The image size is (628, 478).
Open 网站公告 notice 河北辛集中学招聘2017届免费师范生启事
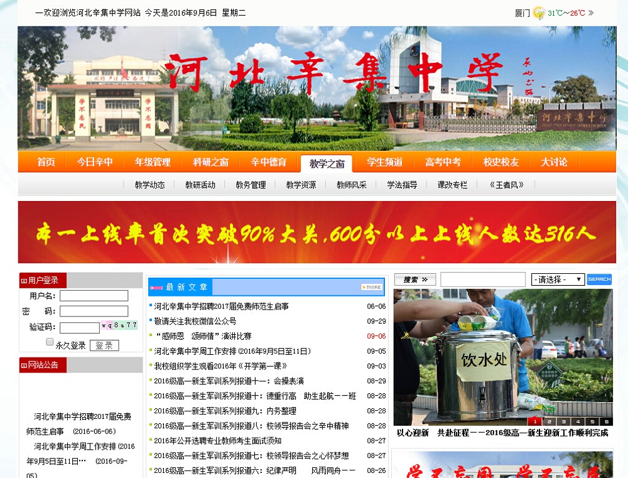pos(78,424)
